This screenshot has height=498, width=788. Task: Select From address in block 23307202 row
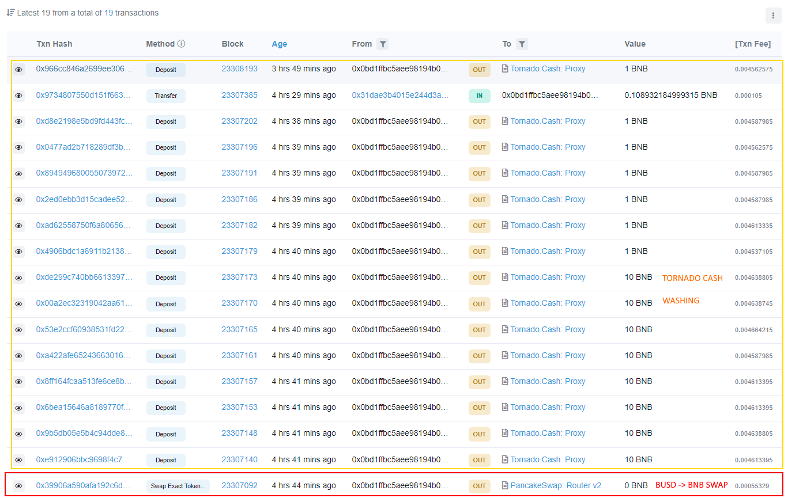click(400, 121)
